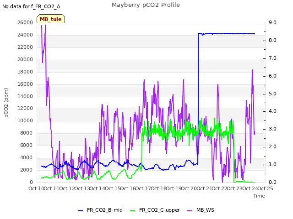The height and width of the screenshot is (219, 293).
Task: Click the 4000 y-axis tick label
Action: tap(27, 157)
